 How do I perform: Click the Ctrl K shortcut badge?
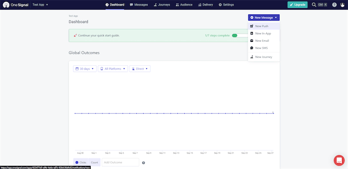322,5
